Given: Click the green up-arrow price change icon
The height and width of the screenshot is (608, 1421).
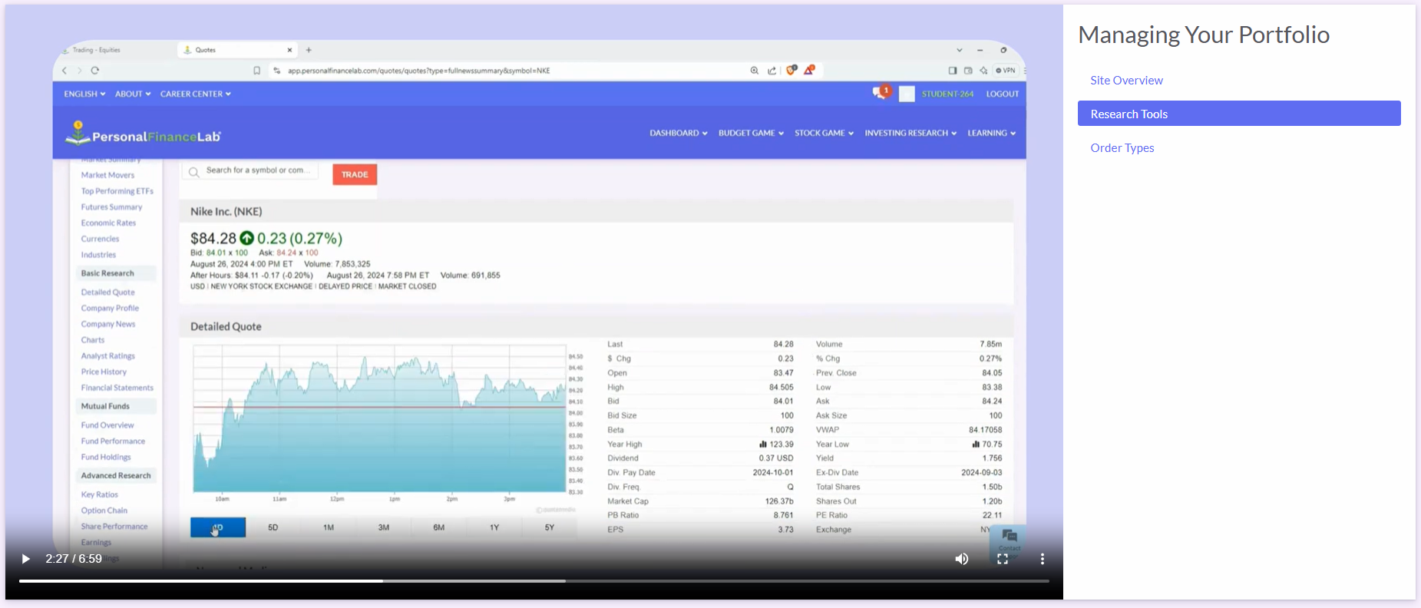Looking at the screenshot, I should (x=246, y=238).
